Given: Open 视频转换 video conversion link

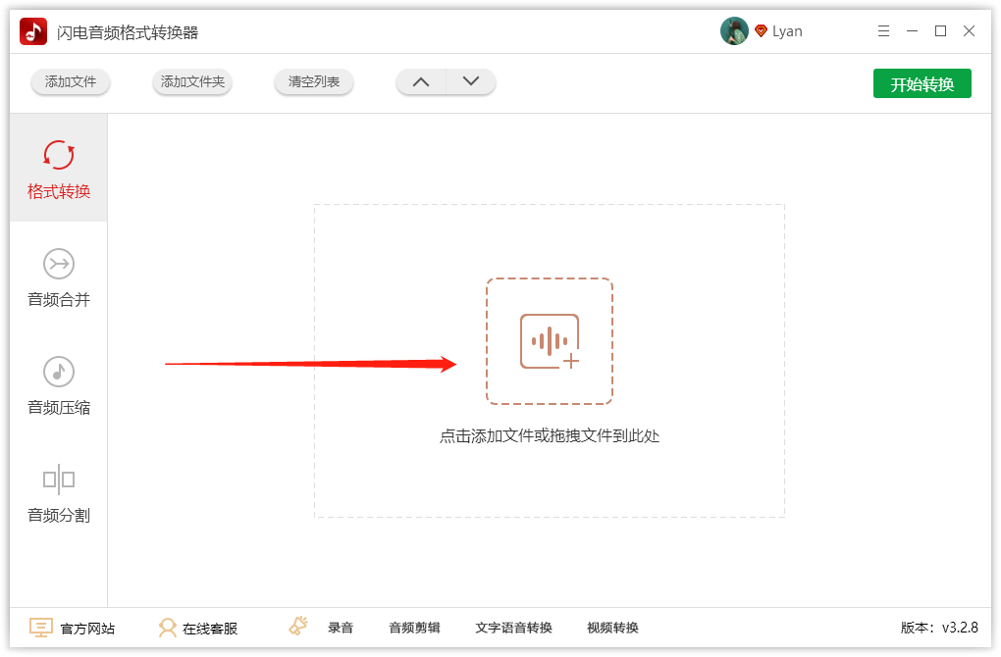Looking at the screenshot, I should (x=612, y=628).
